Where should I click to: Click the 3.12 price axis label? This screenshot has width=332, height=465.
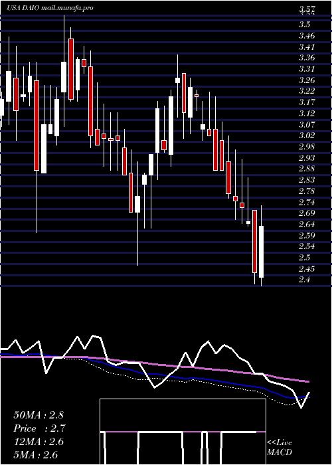point(307,113)
